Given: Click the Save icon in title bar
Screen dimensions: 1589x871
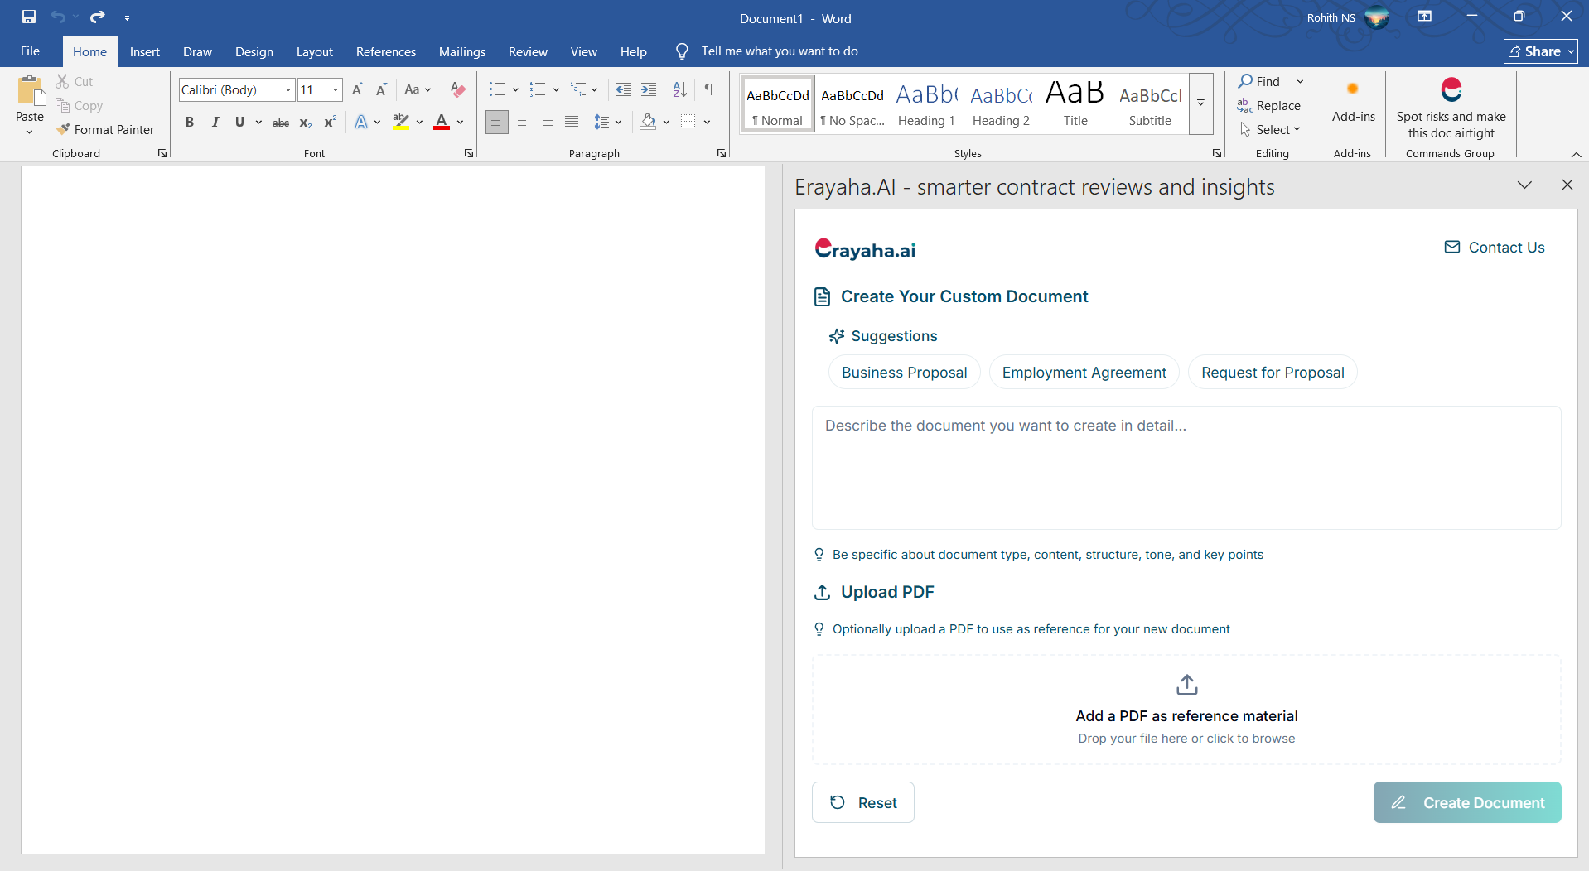Looking at the screenshot, I should point(29,17).
